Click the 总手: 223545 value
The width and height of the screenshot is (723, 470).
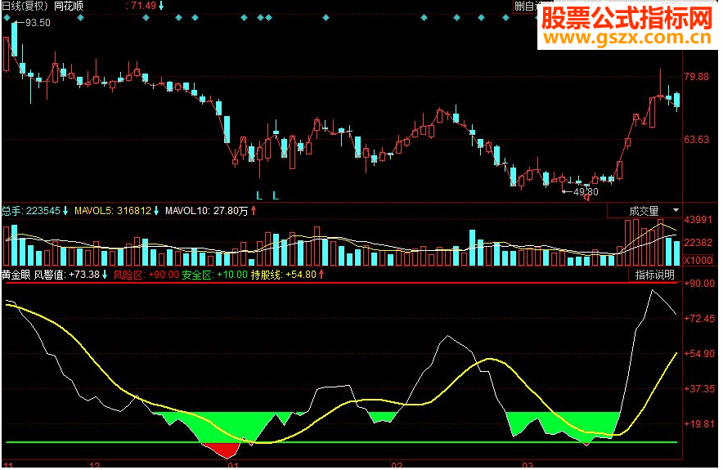coord(31,211)
